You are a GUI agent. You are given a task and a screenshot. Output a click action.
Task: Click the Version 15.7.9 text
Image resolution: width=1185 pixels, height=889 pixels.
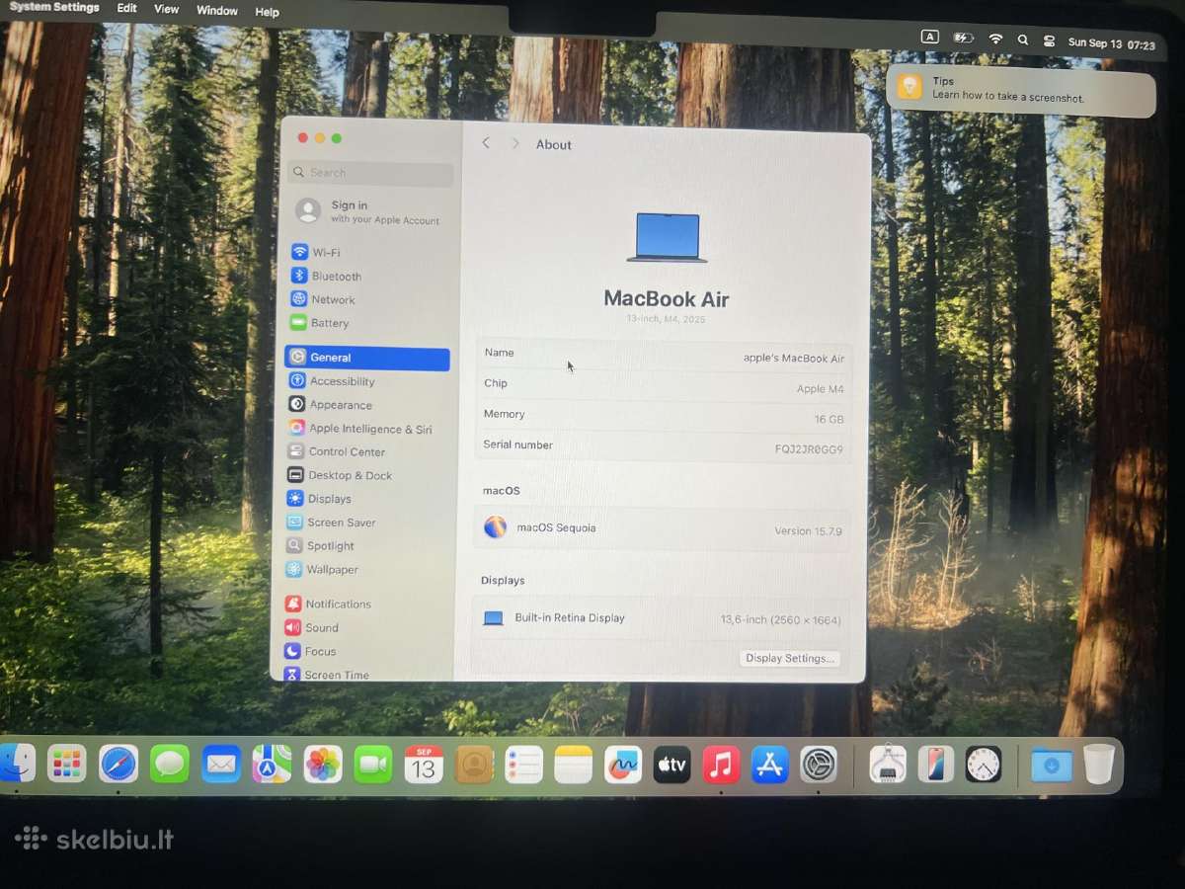pyautogui.click(x=808, y=531)
